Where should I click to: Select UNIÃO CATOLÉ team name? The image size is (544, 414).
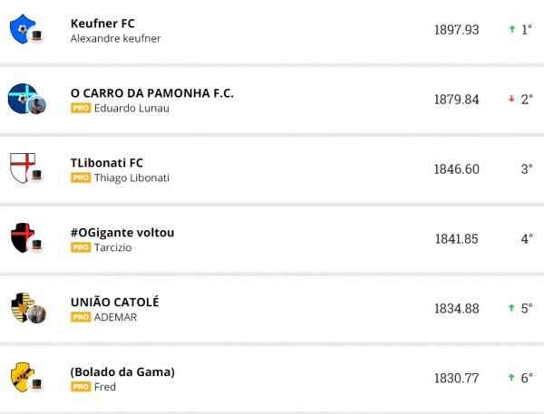coord(114,302)
